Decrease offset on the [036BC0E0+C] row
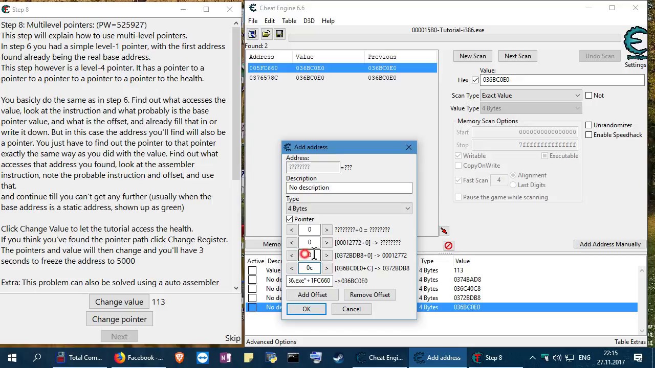This screenshot has height=368, width=655. tap(291, 268)
